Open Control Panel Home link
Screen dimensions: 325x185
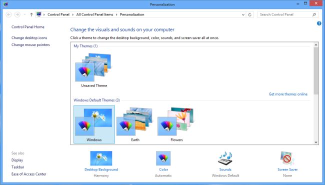(x=28, y=27)
